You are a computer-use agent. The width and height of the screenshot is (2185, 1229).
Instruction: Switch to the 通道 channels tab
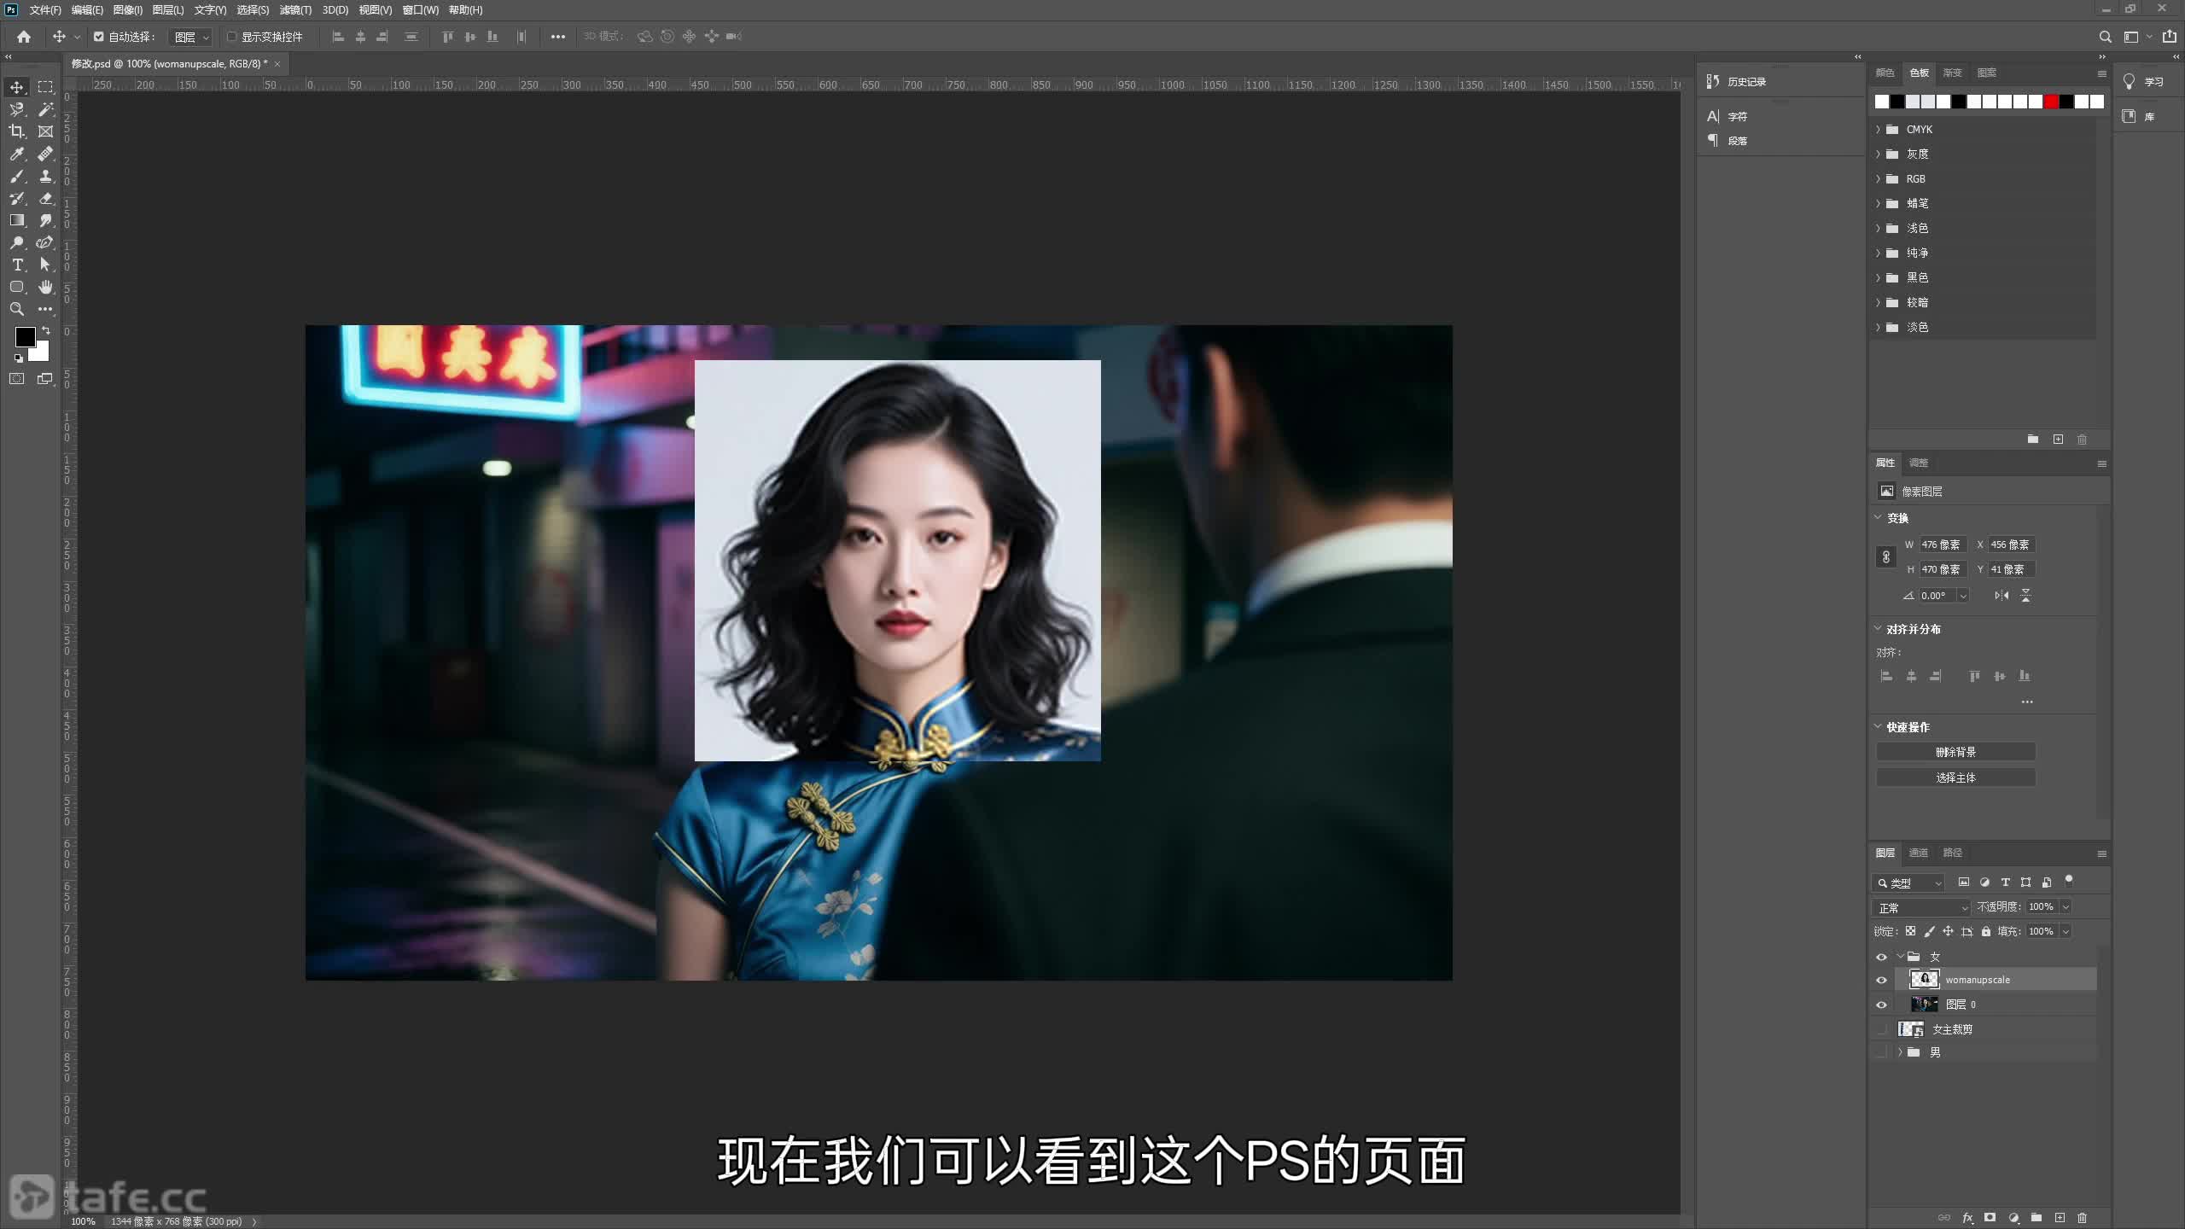1919,853
